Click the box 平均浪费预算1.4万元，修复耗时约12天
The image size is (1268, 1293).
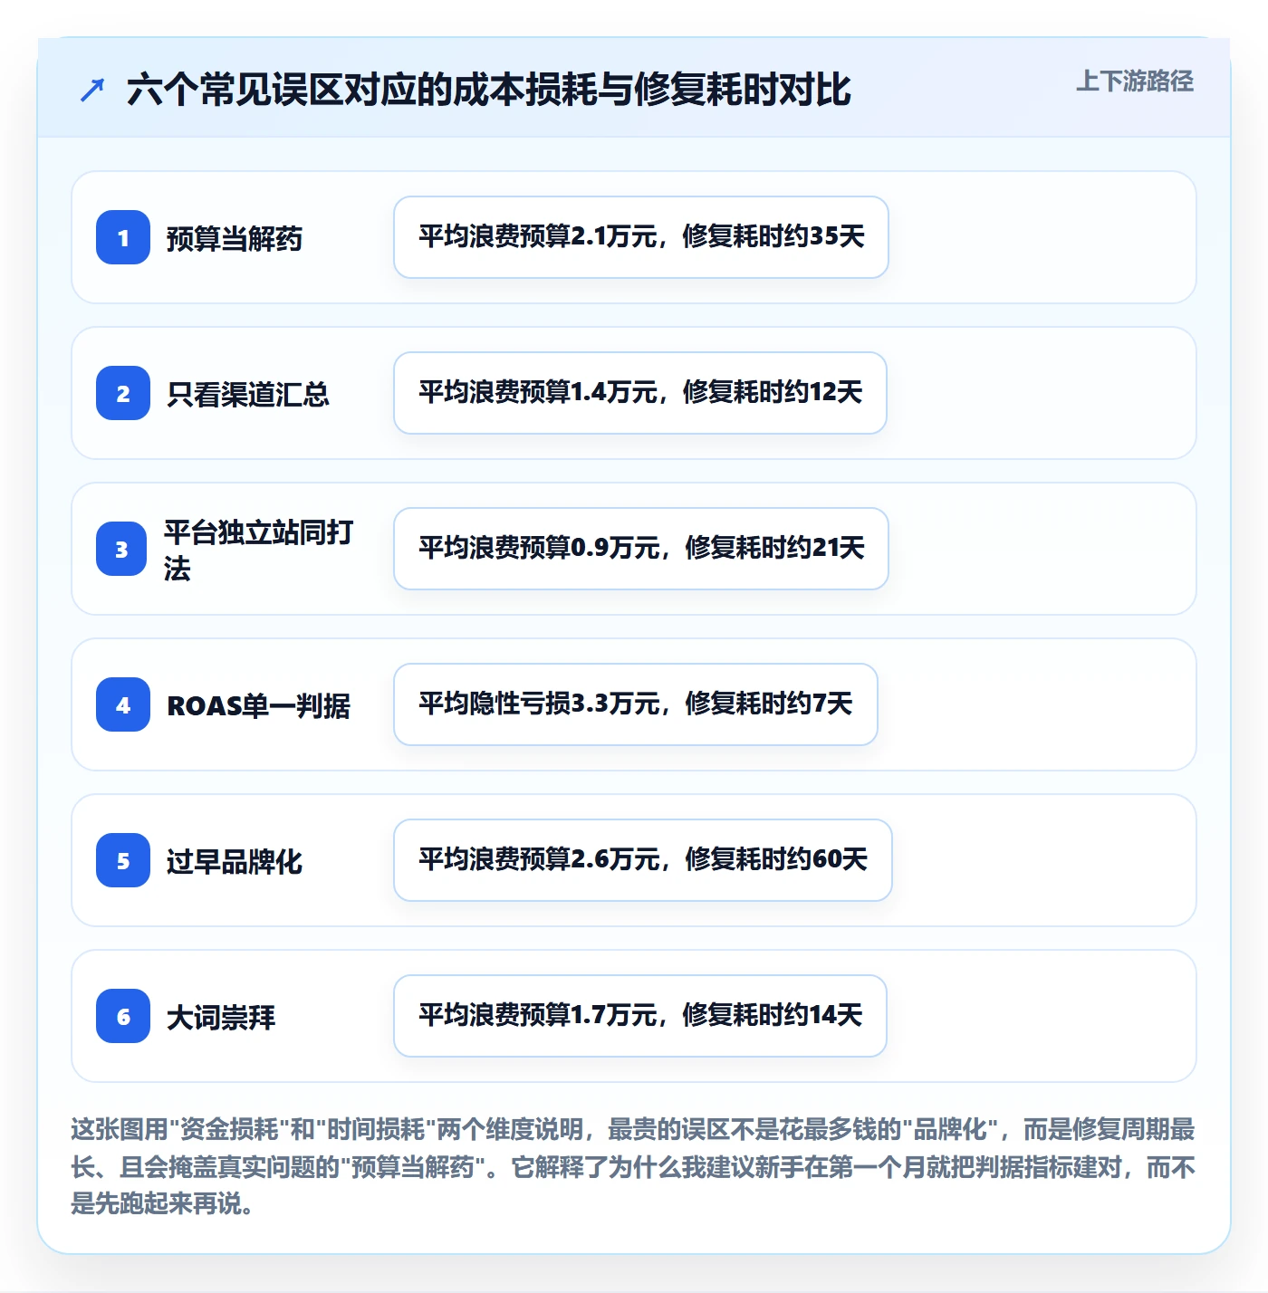click(640, 393)
